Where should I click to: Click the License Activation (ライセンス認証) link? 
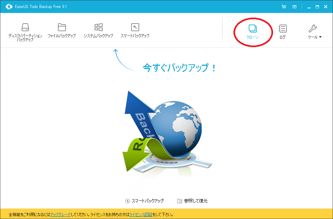[141, 215]
